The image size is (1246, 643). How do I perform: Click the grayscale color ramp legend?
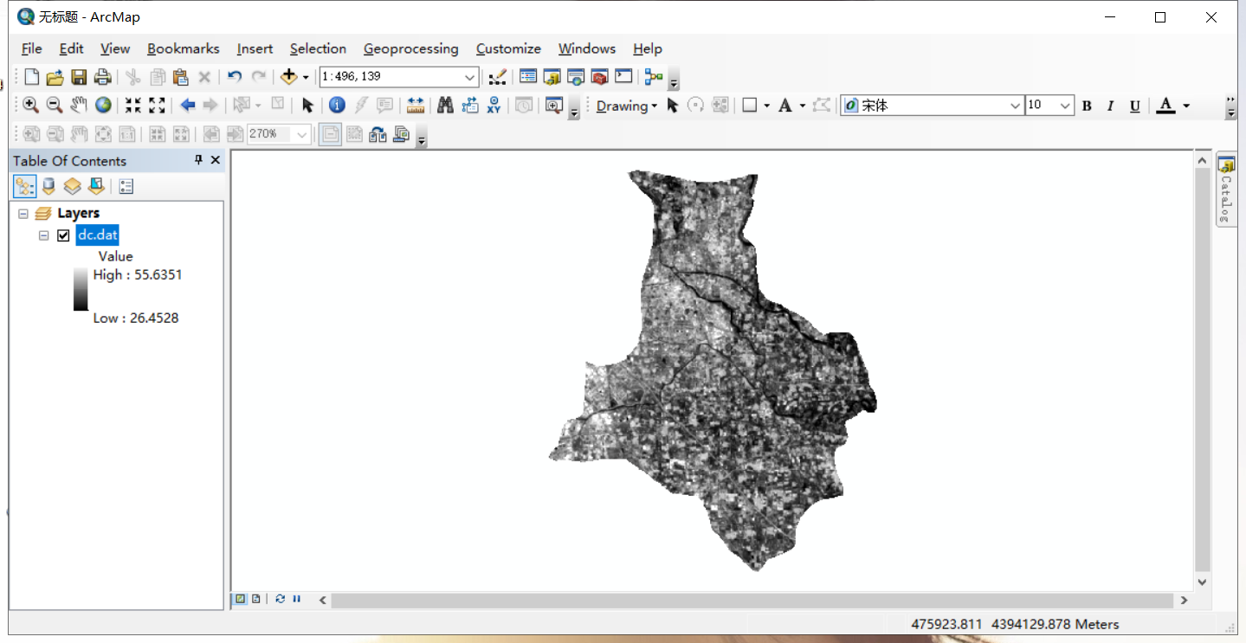(81, 289)
